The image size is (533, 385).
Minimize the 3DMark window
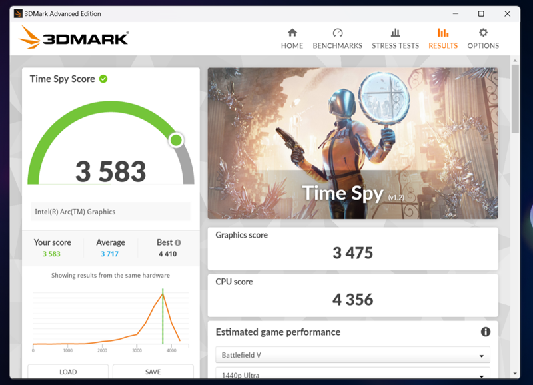point(456,13)
